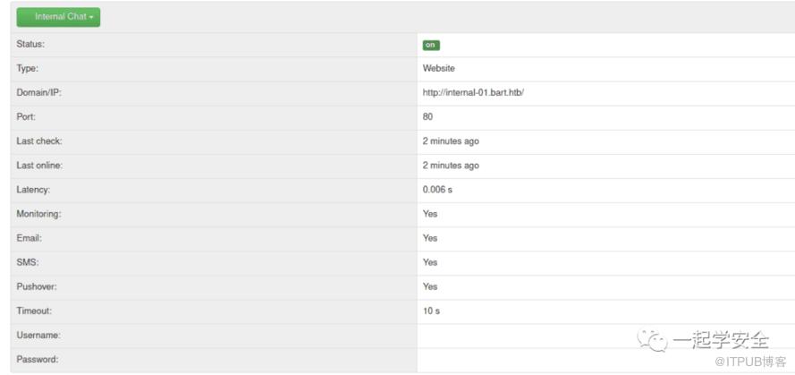This screenshot has width=795, height=375.
Task: Click the Monitoring 'Yes' value
Action: tap(430, 214)
